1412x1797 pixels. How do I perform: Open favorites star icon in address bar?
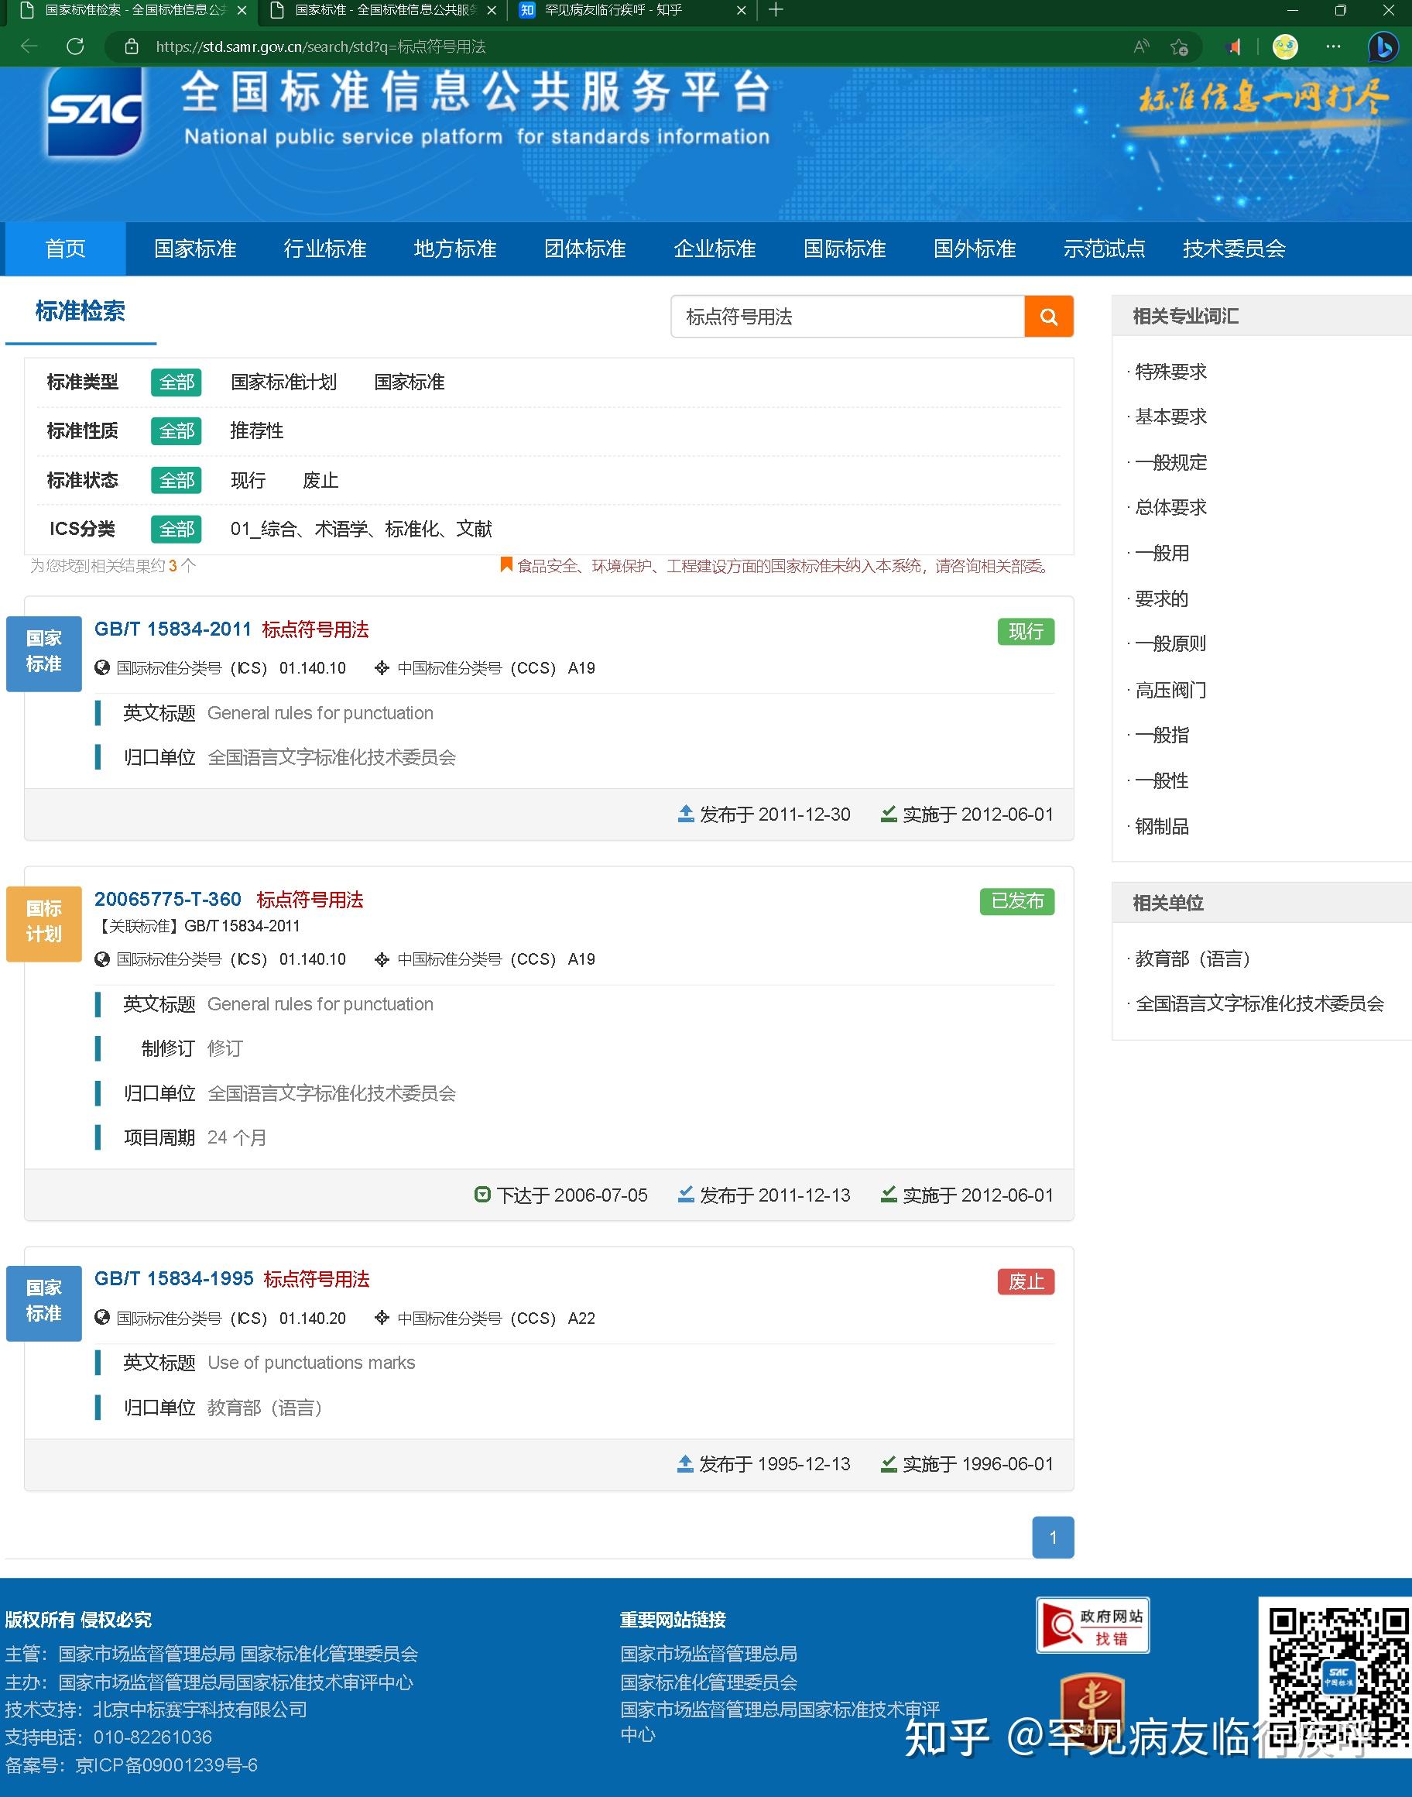tap(1180, 47)
